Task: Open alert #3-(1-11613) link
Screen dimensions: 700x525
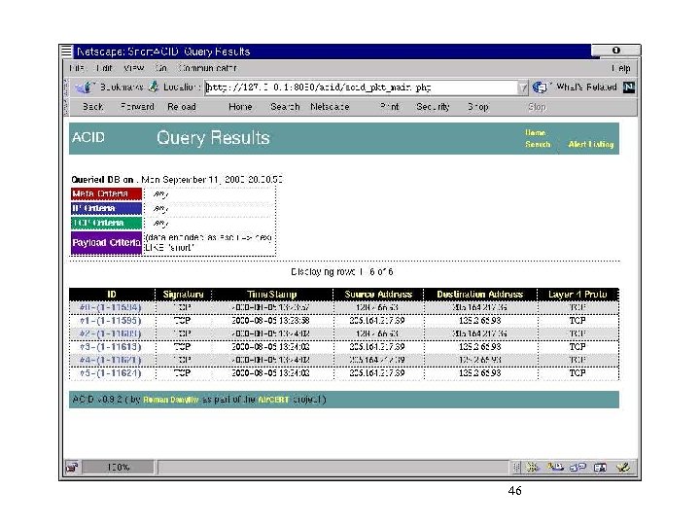Action: 110,347
